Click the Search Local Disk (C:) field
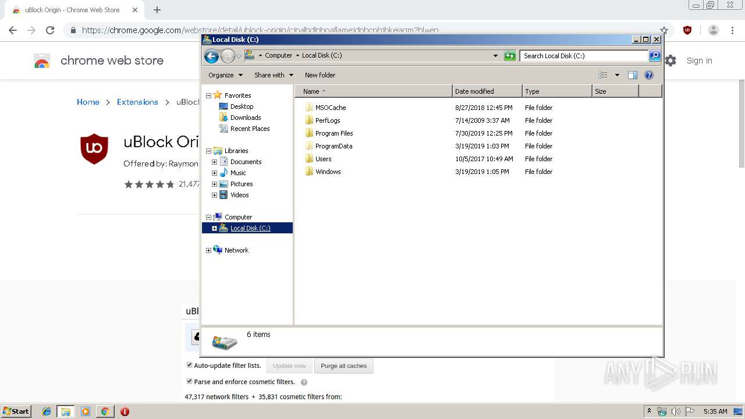The height and width of the screenshot is (419, 745). pos(584,56)
